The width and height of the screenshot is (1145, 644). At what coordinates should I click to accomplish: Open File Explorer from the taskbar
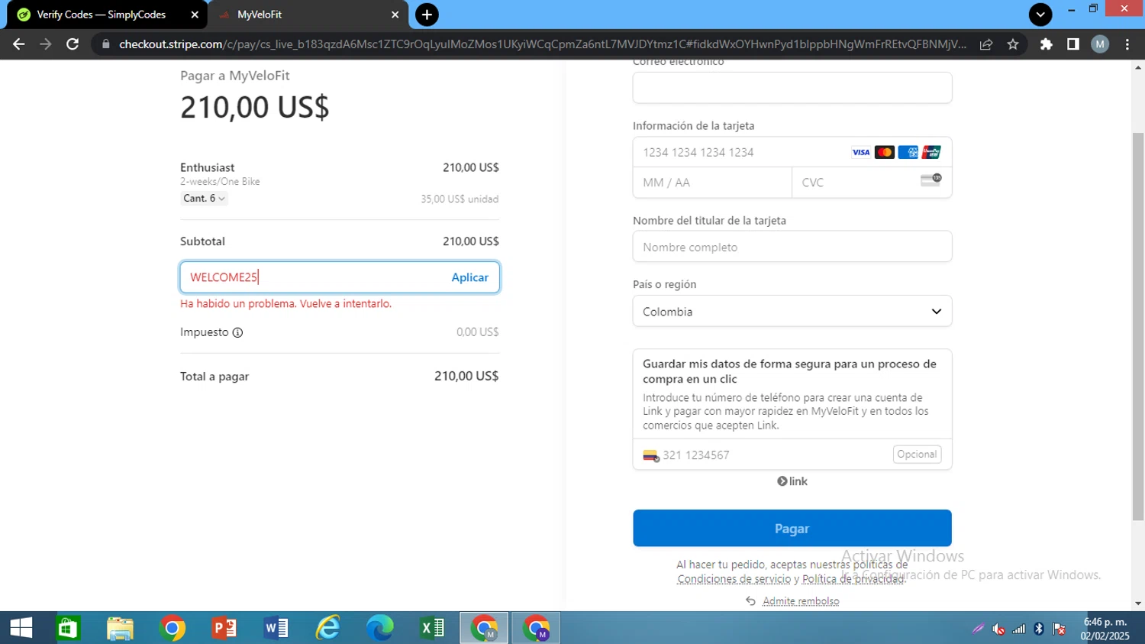[x=120, y=628]
